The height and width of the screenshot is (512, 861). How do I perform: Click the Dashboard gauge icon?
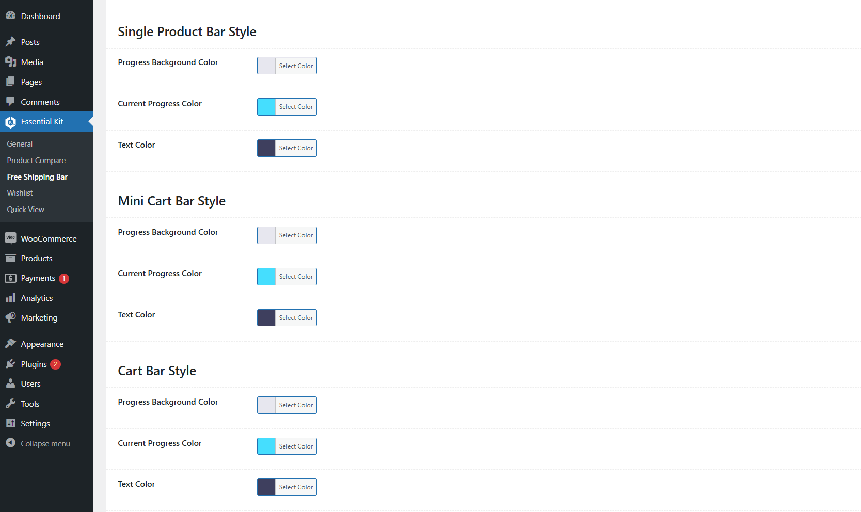pos(10,16)
